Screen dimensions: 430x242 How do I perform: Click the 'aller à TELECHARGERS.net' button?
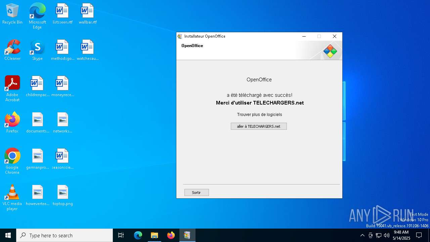[x=259, y=126]
